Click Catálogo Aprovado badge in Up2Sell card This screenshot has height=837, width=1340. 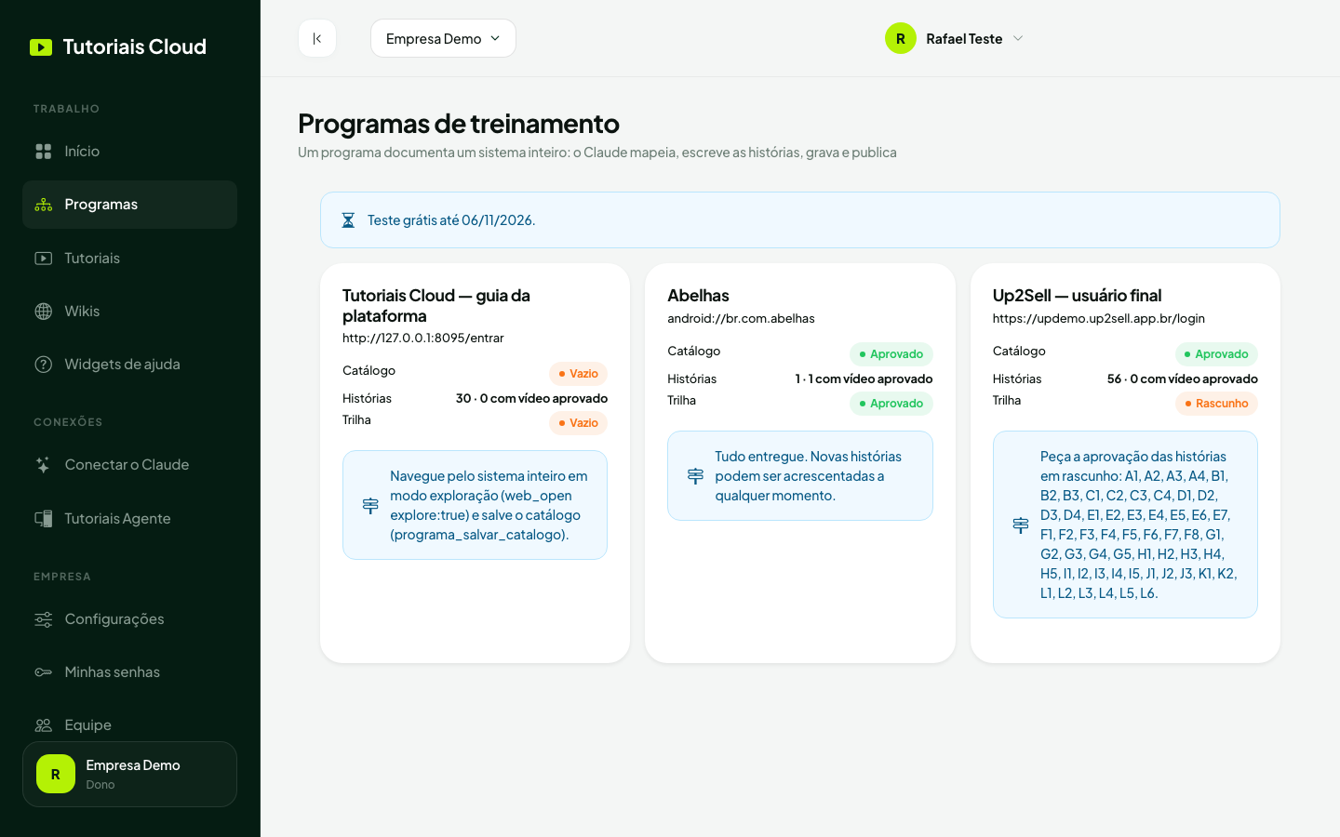1216,354
